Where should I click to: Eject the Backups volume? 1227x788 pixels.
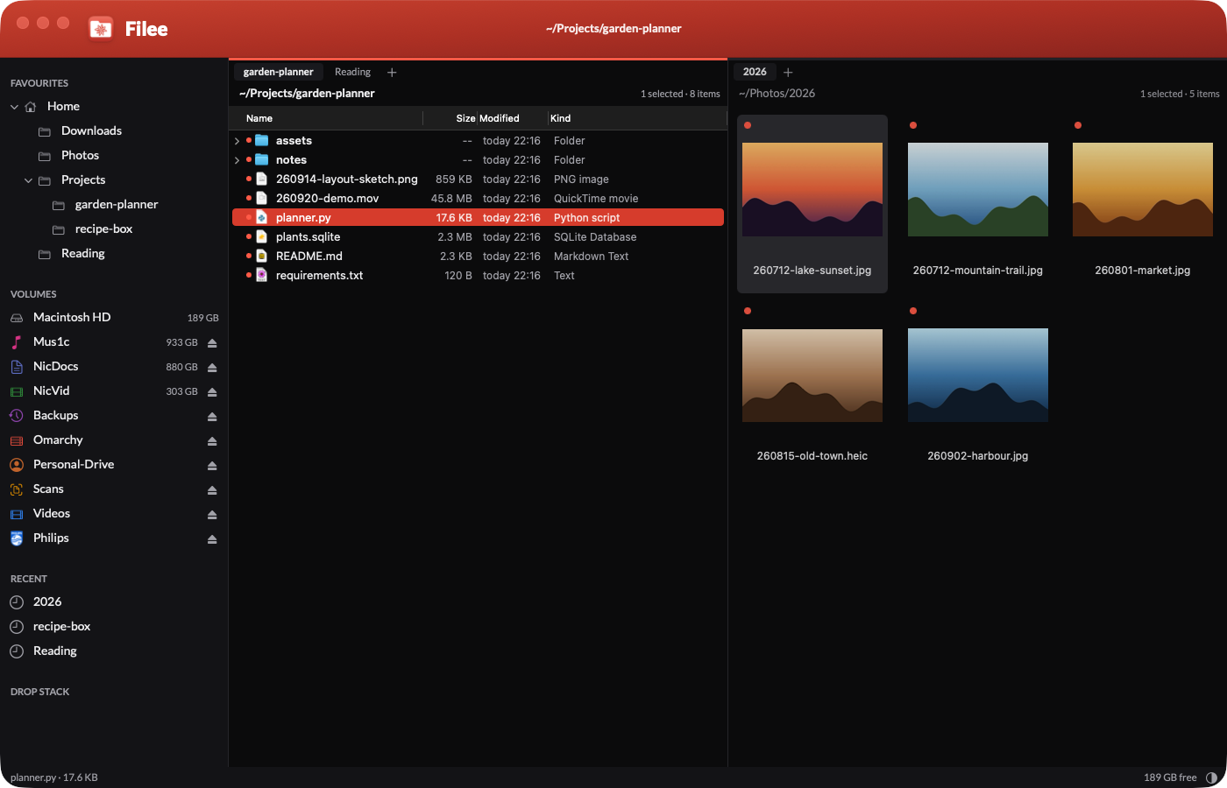coord(212,416)
